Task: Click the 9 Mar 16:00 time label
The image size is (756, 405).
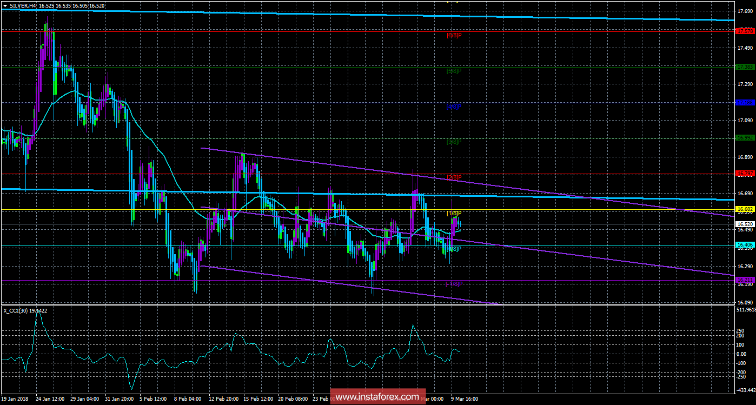Action: tap(463, 398)
